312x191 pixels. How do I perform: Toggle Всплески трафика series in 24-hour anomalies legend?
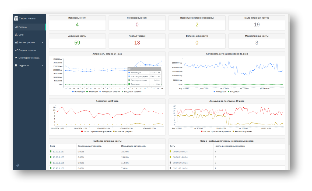122,131
